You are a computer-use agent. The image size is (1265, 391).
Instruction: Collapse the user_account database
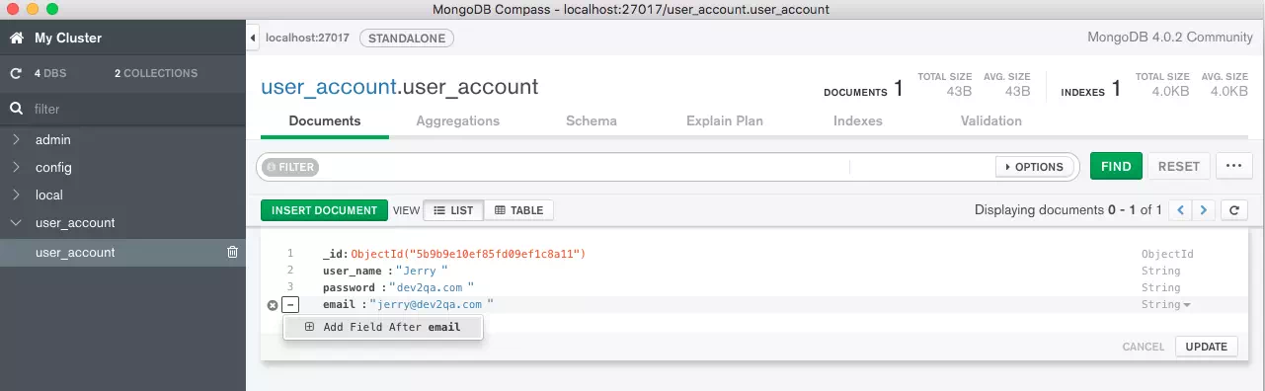16,223
